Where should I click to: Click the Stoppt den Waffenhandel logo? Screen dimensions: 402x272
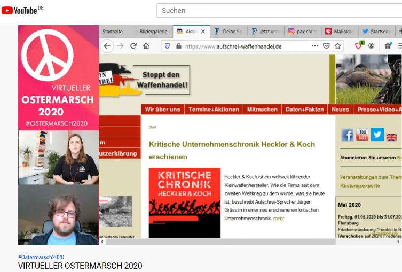145,79
